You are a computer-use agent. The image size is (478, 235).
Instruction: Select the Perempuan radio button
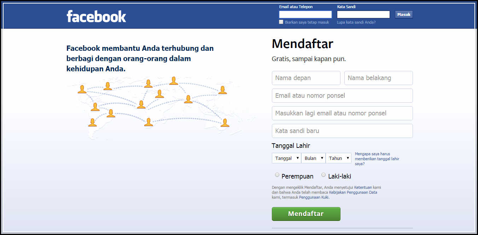pos(277,175)
